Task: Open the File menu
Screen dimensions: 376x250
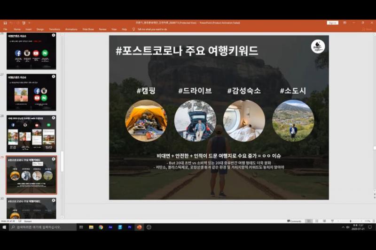Action: (5, 29)
